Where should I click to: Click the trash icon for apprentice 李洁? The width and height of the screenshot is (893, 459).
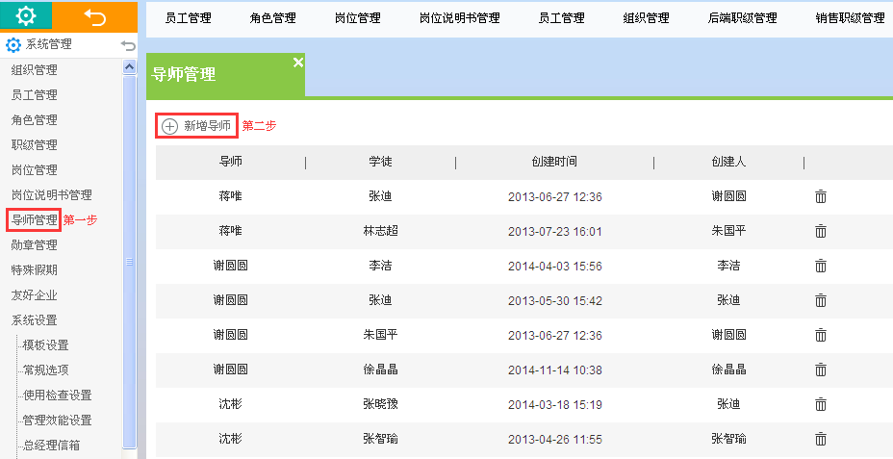pos(821,266)
